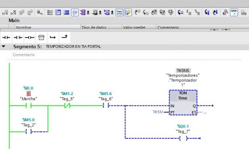Click the database reset start values icon
Screen dimensions: 249x149
pos(40,12)
